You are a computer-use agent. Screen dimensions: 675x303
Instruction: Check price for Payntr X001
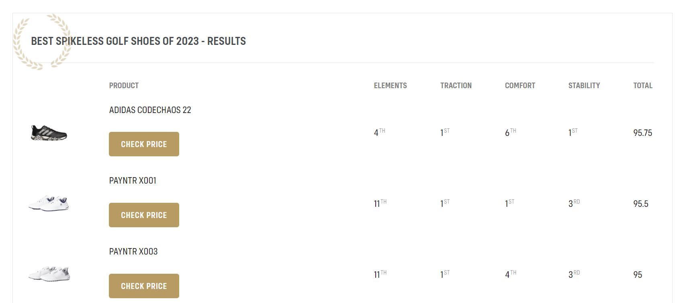click(144, 215)
